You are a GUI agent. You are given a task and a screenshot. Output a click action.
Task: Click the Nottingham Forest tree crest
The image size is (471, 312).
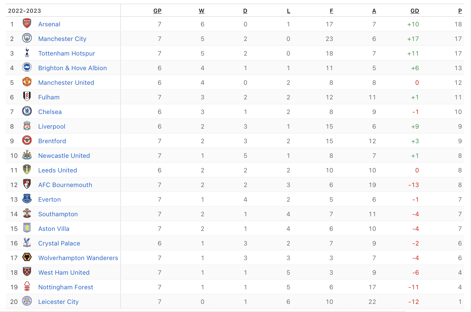27,286
